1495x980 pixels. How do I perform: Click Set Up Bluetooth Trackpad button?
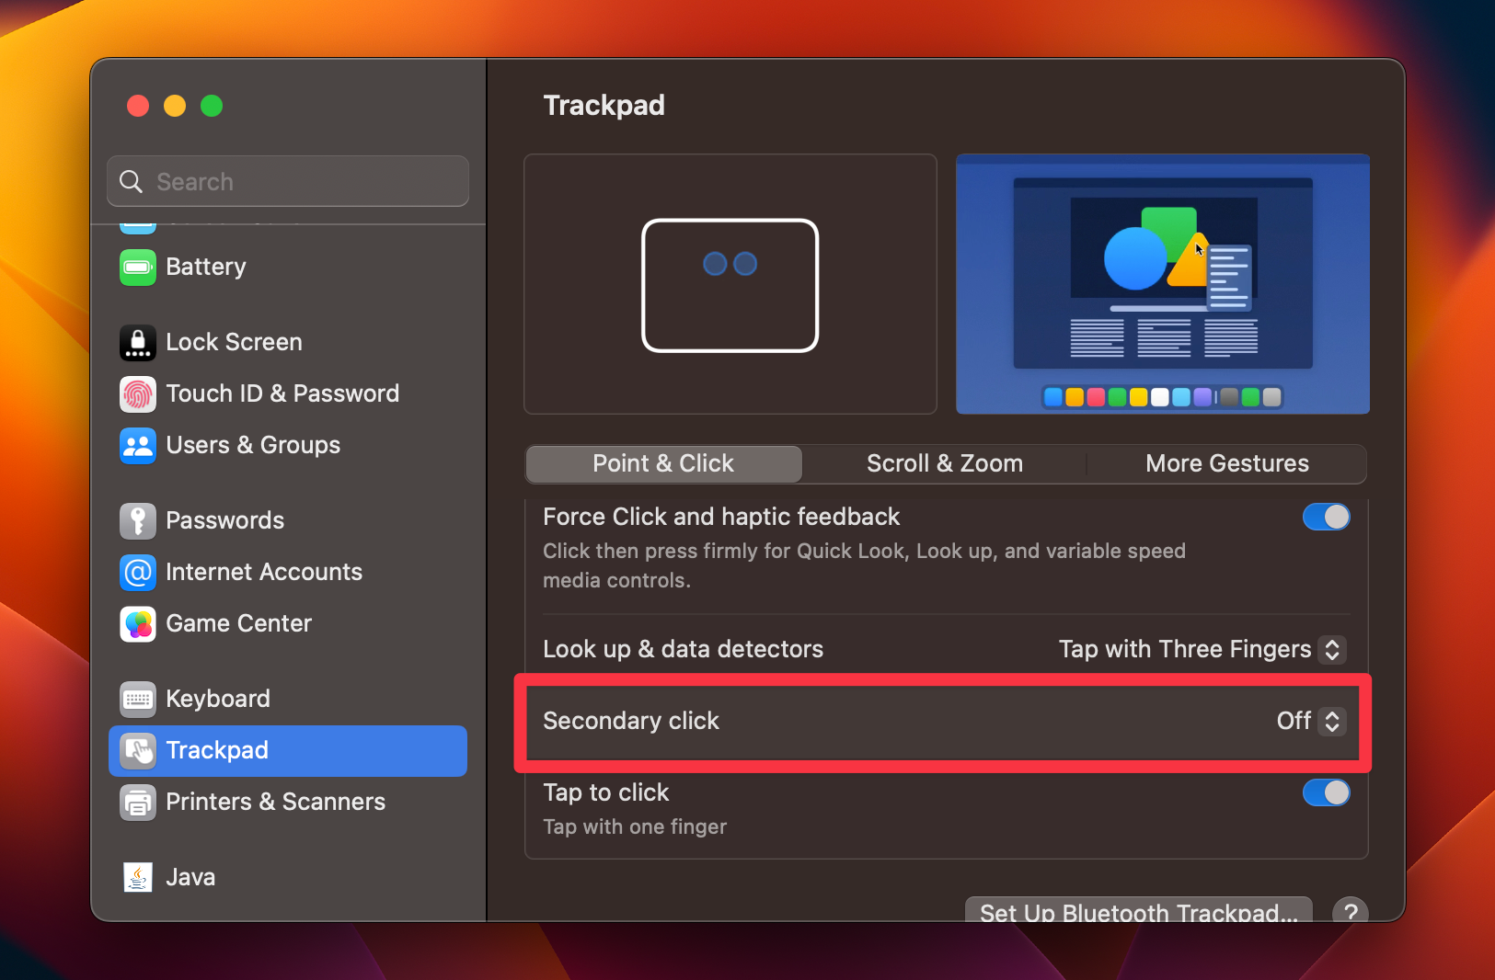1138,912
